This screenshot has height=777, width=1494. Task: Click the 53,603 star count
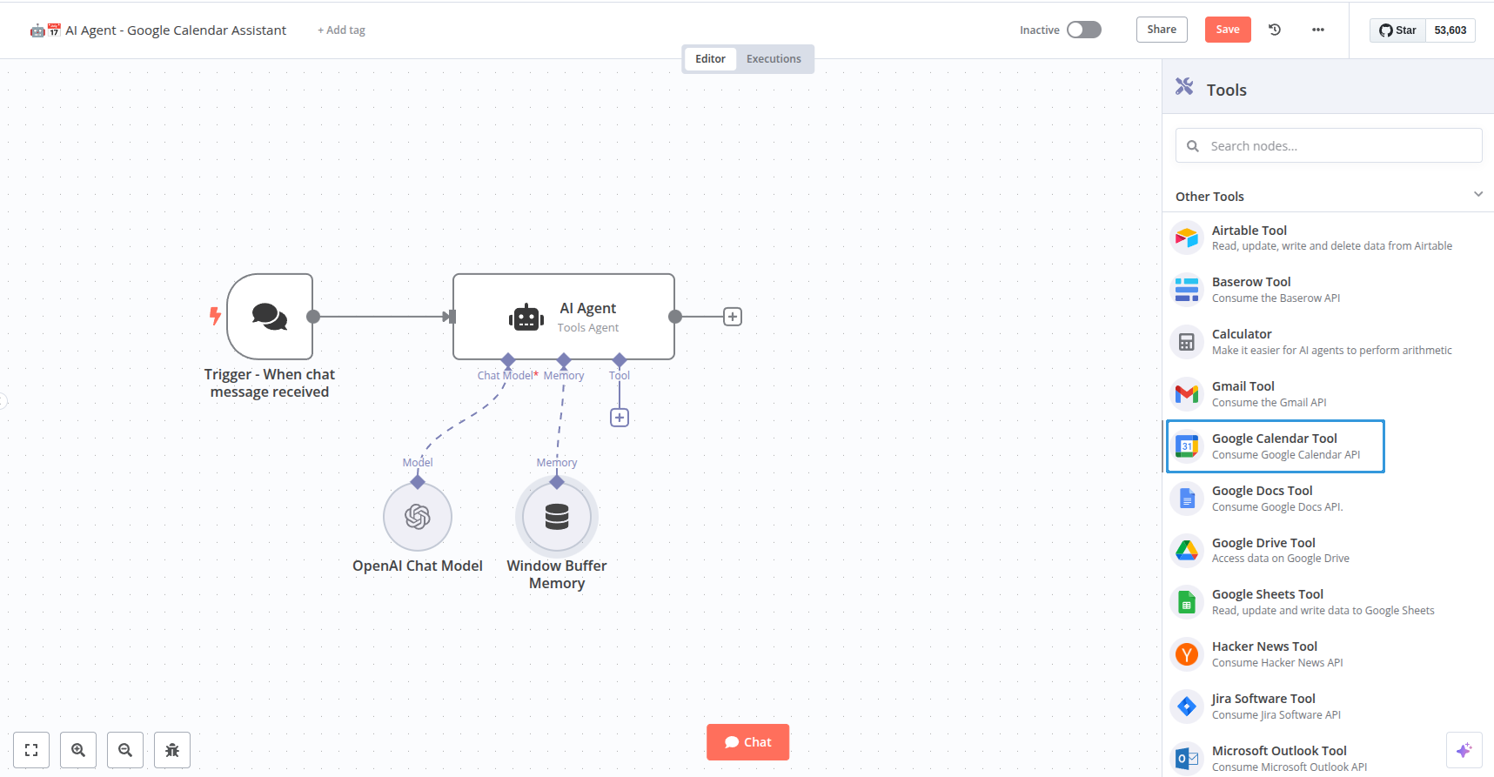(x=1450, y=30)
